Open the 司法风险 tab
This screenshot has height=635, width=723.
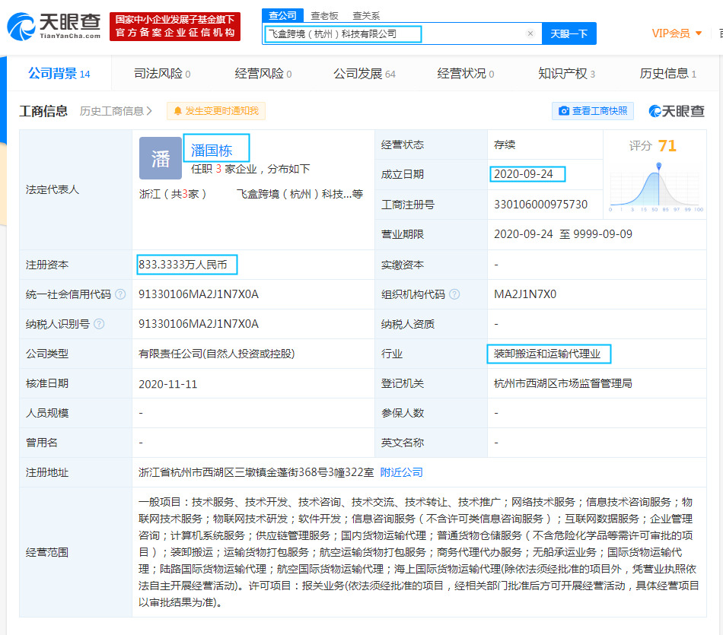[162, 74]
